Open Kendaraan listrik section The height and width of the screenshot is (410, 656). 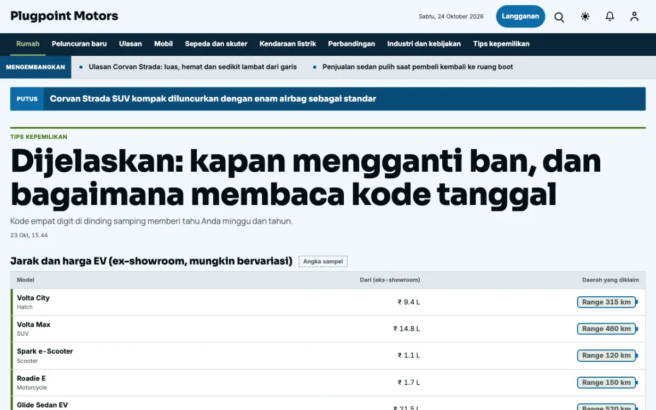(288, 44)
